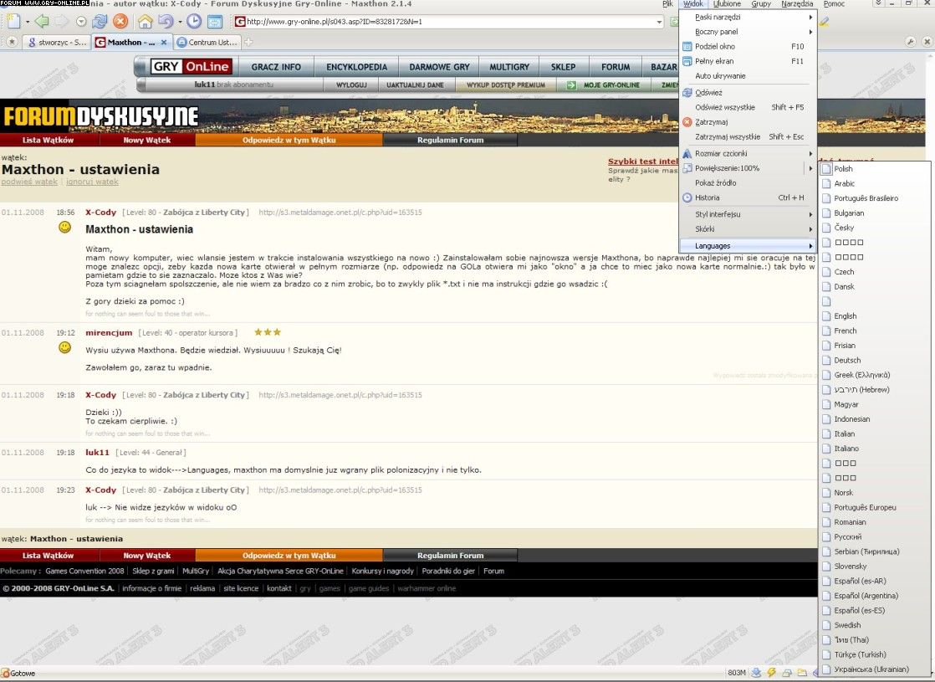
Task: Go to the home page icon
Action: [145, 22]
